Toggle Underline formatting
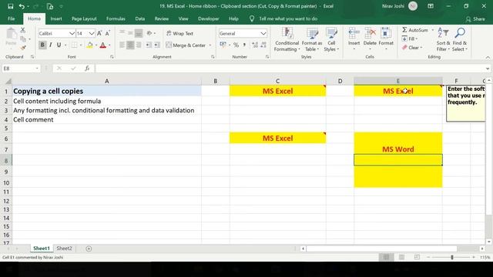 tap(59, 45)
